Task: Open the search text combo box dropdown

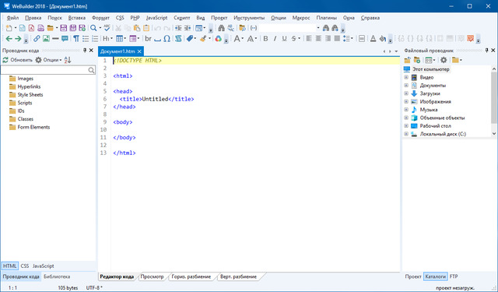Action: (x=317, y=28)
